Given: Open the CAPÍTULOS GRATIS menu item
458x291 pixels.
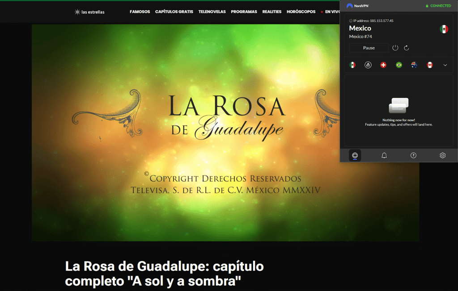Looking at the screenshot, I should coord(174,12).
